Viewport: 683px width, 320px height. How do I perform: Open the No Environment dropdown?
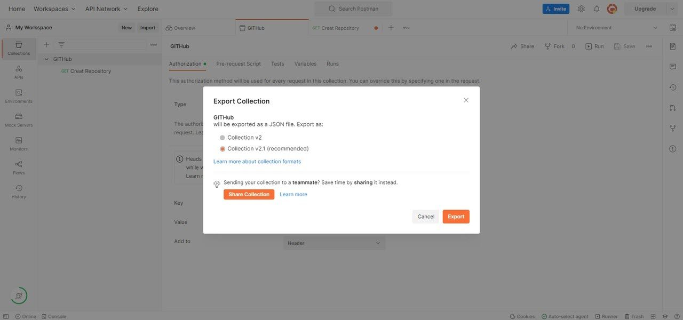(617, 28)
